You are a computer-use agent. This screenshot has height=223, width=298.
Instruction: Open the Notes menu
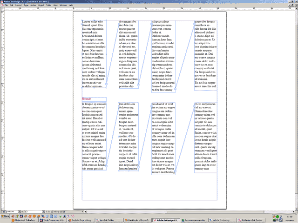[33, 5]
